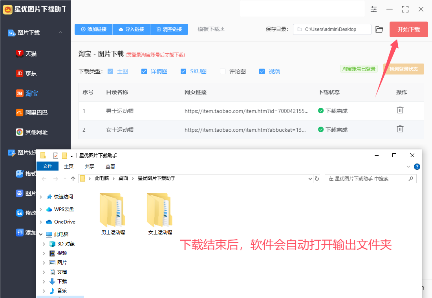Uncheck the SKU图 checkbox
The width and height of the screenshot is (432, 298).
click(x=183, y=71)
